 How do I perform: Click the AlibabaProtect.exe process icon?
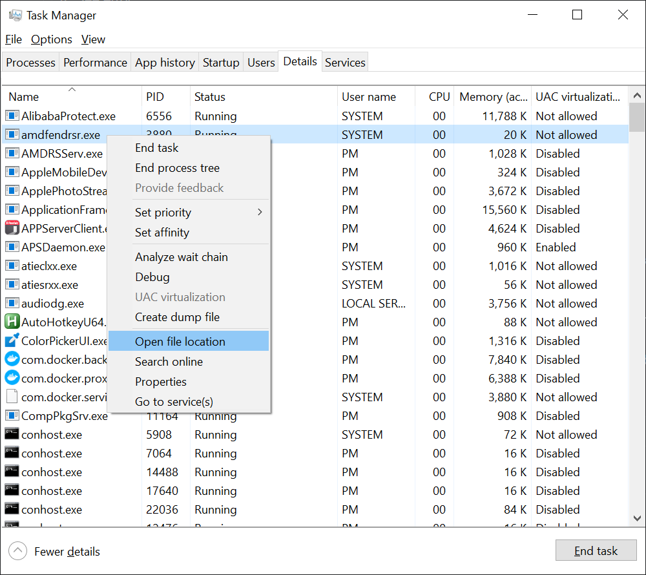(12, 116)
